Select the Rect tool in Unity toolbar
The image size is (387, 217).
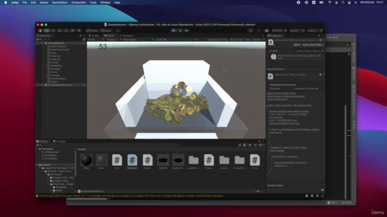tap(66, 31)
